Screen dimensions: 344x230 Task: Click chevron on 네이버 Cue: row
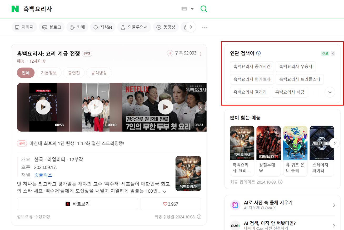tap(334, 226)
